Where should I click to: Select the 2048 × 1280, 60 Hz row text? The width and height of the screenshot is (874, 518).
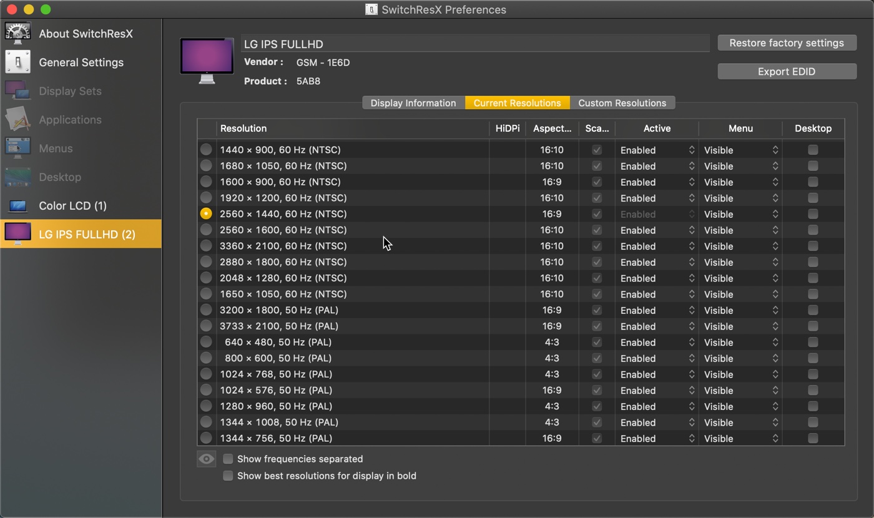[283, 278]
